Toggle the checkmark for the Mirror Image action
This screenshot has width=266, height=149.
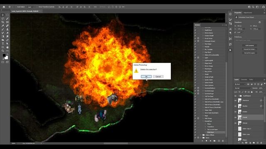click(195, 66)
